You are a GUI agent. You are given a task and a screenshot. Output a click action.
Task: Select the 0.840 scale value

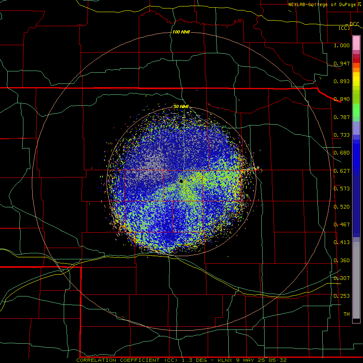coord(342,99)
